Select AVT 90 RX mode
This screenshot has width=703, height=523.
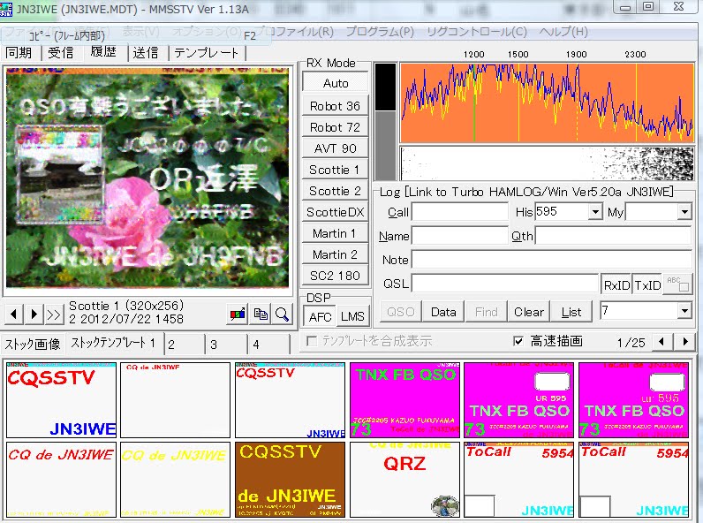336,148
